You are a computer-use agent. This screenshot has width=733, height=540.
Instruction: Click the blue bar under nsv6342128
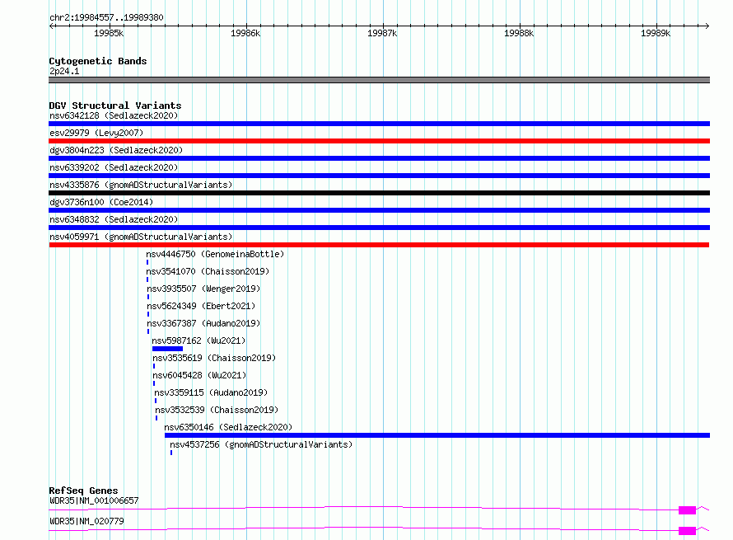pos(379,124)
